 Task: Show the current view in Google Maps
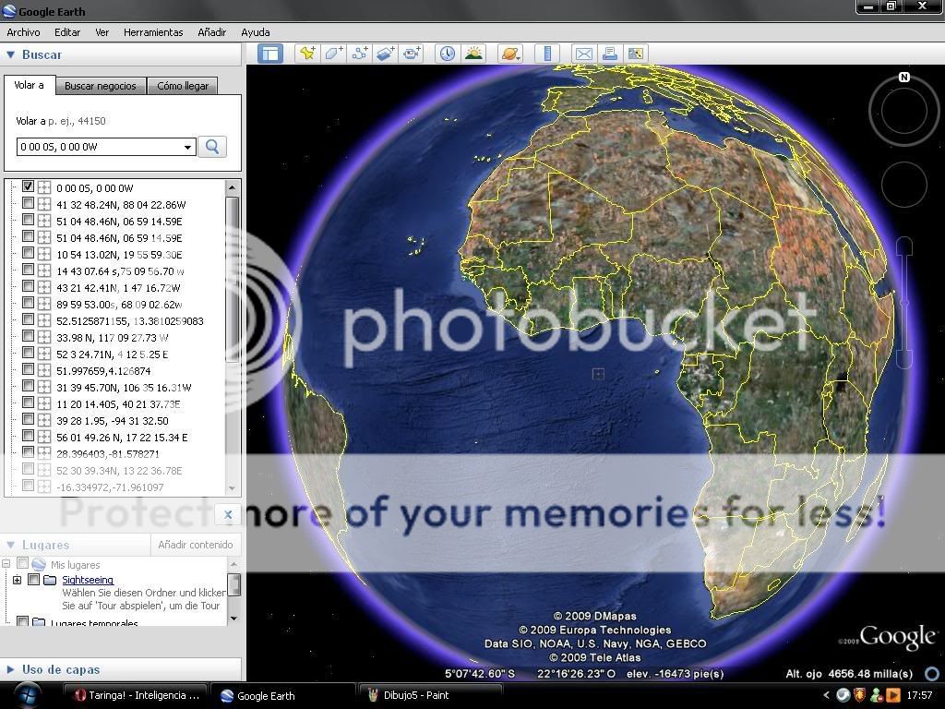click(636, 54)
